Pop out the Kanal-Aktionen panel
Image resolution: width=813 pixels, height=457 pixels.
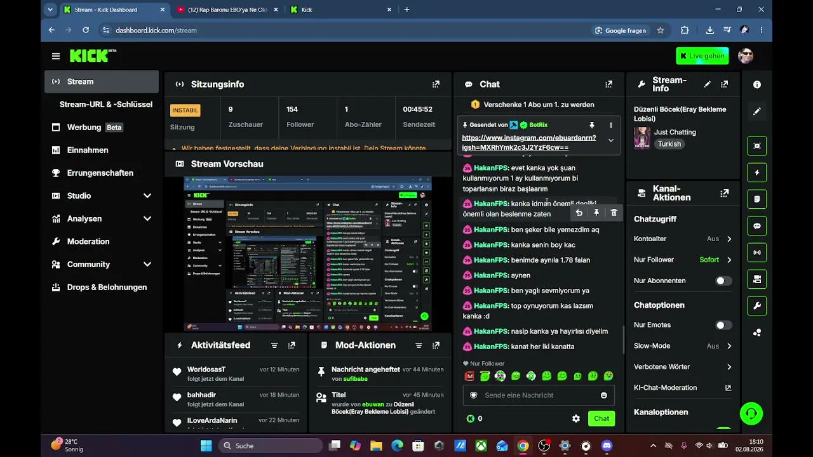point(725,193)
